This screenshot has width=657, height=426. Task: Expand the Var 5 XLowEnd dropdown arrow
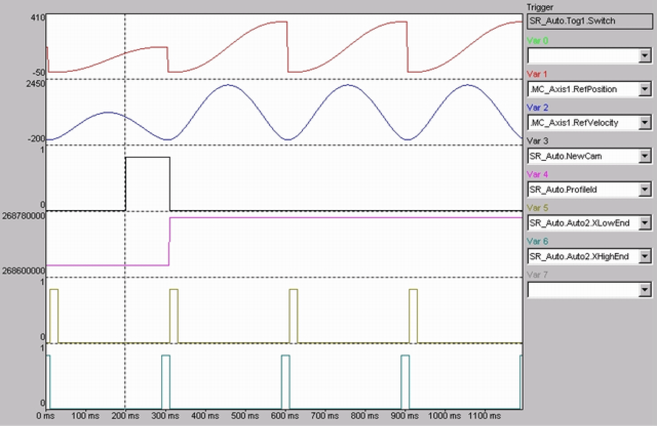click(644, 223)
